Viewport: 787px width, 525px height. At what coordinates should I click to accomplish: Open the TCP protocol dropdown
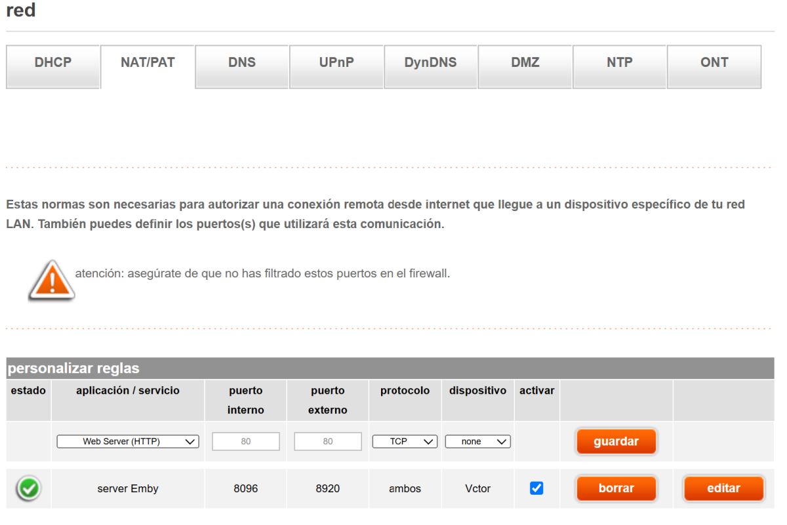(405, 442)
